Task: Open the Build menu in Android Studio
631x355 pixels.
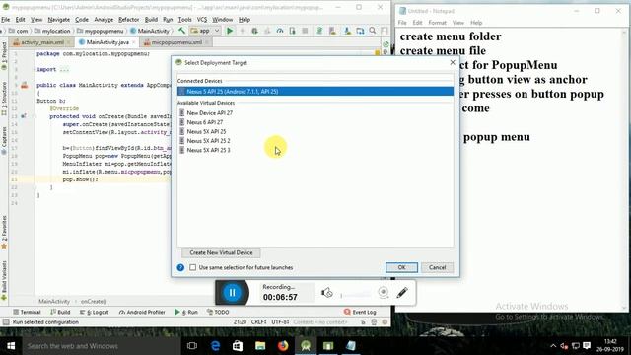Action: click(151, 20)
